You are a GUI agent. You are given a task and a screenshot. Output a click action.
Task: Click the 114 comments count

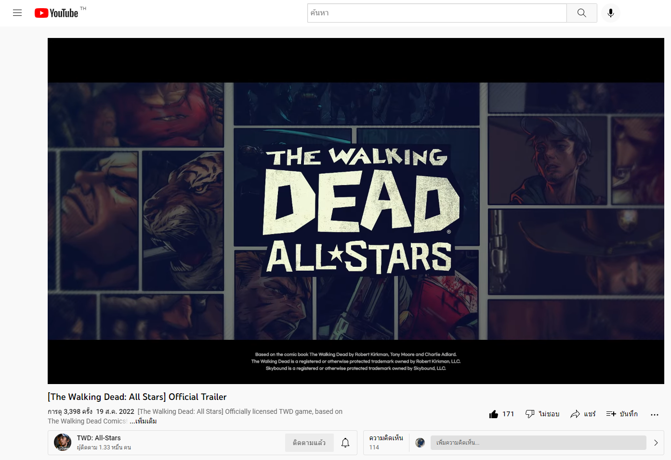coord(374,448)
